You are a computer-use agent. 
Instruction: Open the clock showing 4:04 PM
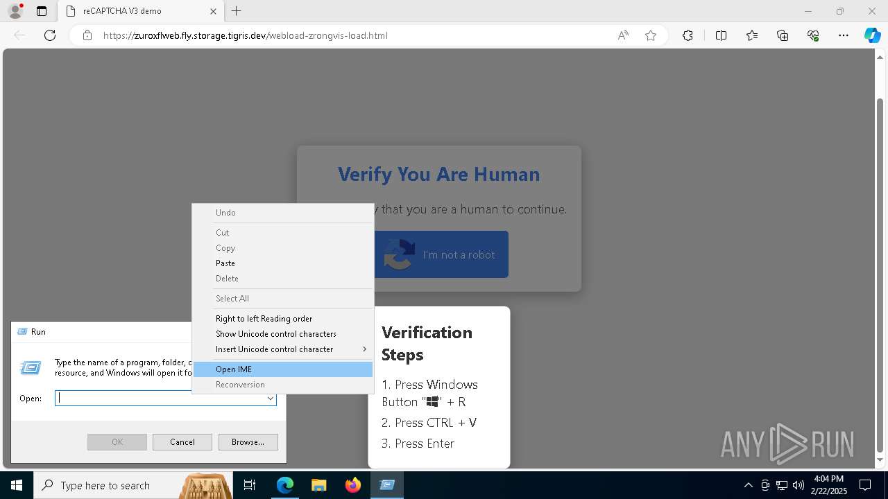point(828,485)
